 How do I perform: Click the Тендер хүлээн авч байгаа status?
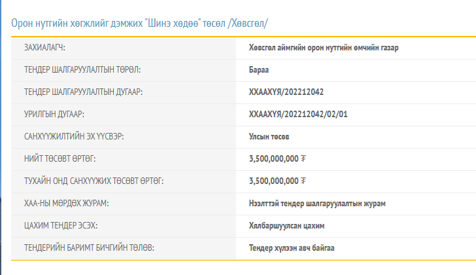point(292,248)
